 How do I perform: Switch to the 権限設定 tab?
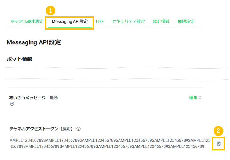point(186,22)
